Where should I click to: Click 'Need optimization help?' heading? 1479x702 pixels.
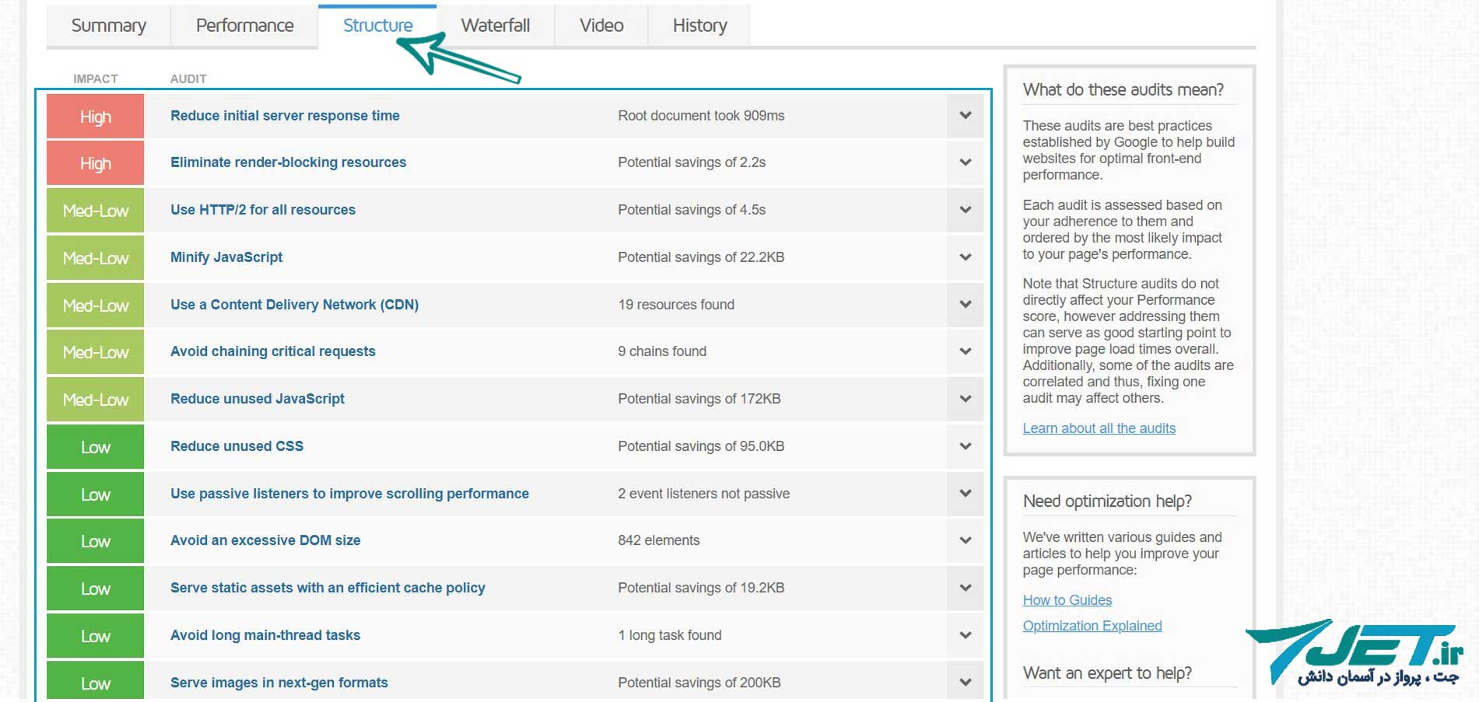[1107, 501]
